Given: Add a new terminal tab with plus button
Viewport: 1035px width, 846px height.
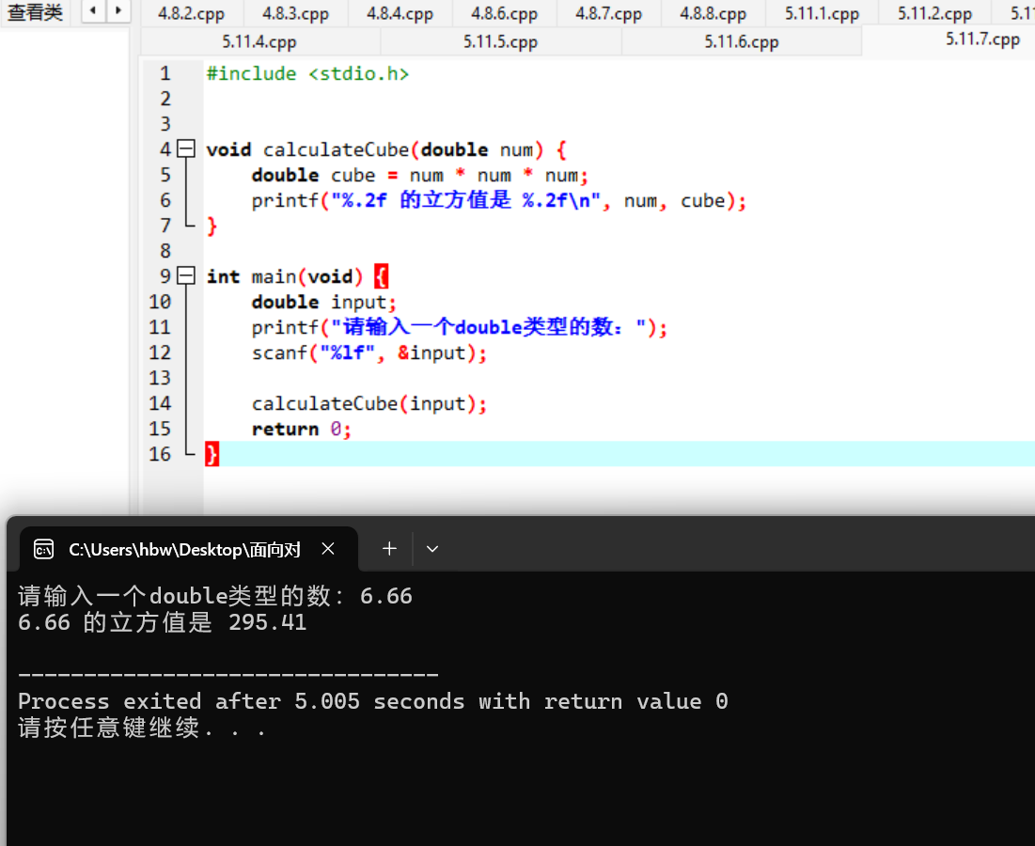Looking at the screenshot, I should 389,548.
